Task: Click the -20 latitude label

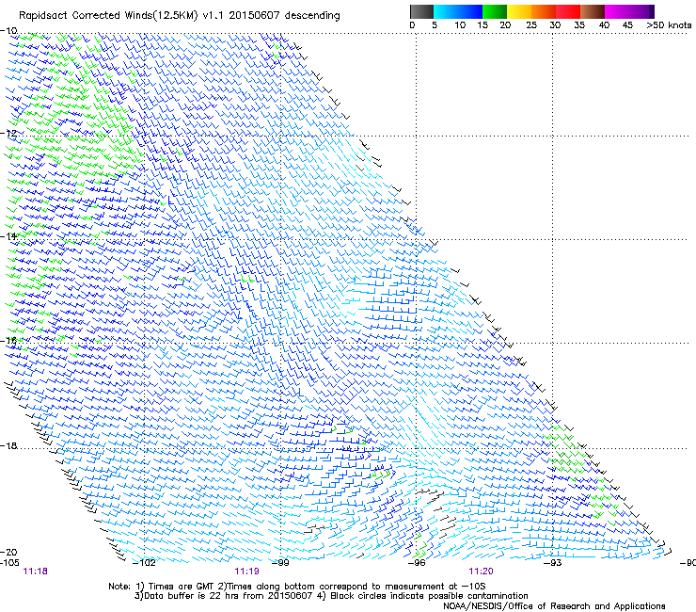Action: pos(8,552)
